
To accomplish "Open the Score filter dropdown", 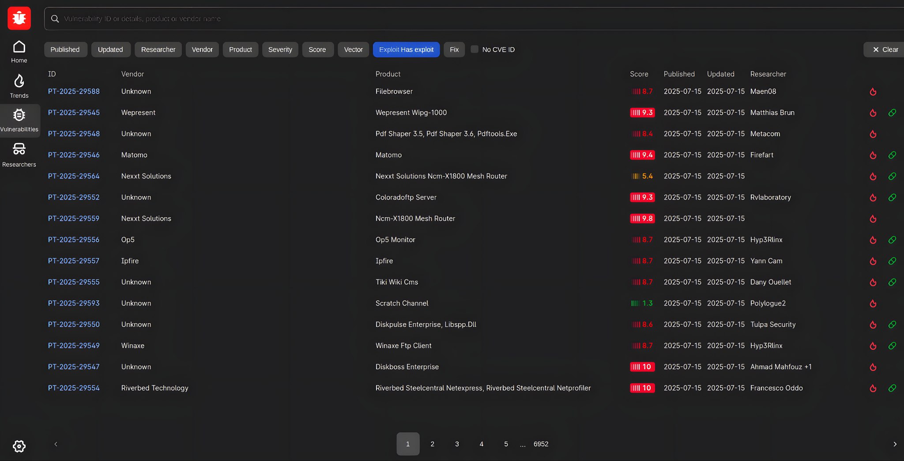I will pyautogui.click(x=317, y=49).
